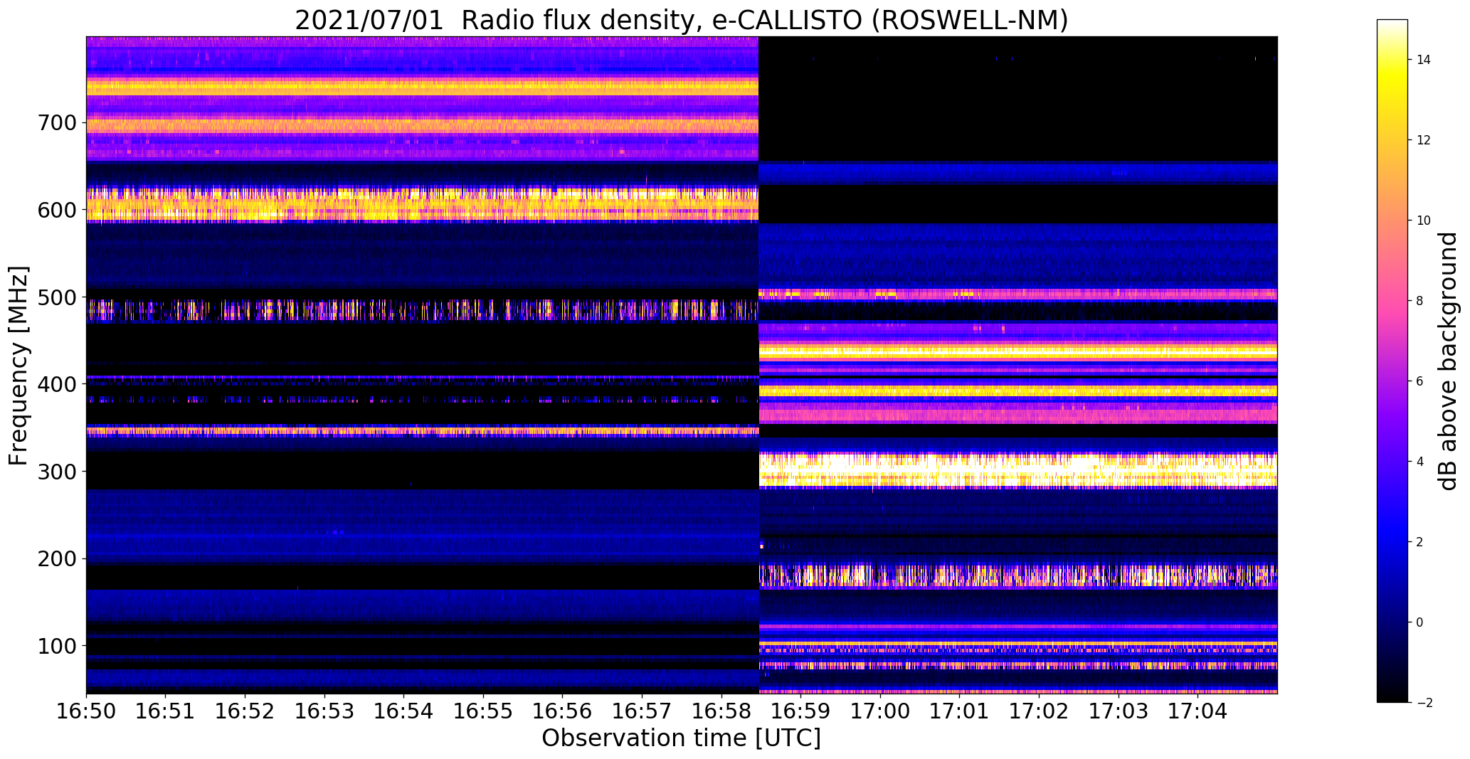This screenshot has width=1470, height=759.
Task: Click the 16:55 time tick label
Action: [483, 711]
